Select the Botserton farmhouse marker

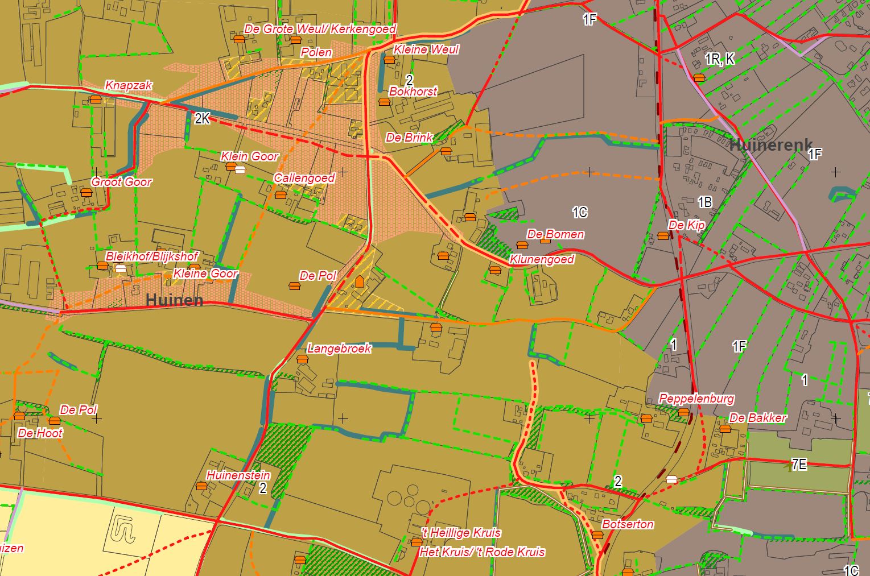pos(597,535)
